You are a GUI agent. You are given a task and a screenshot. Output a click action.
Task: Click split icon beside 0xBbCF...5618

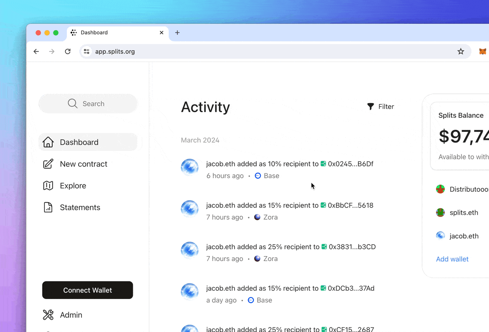pos(324,205)
